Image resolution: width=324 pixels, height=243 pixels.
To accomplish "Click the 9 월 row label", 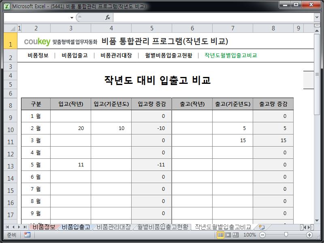I will pyautogui.click(x=36, y=213).
